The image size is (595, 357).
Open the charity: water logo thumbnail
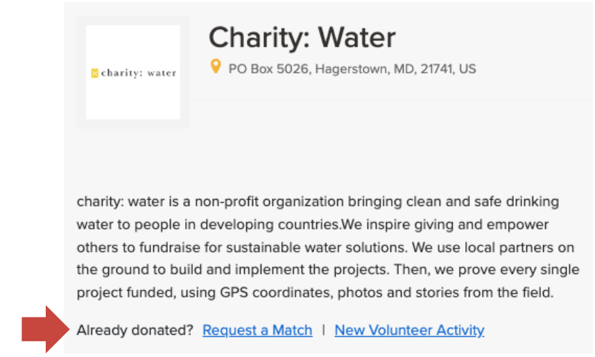133,72
